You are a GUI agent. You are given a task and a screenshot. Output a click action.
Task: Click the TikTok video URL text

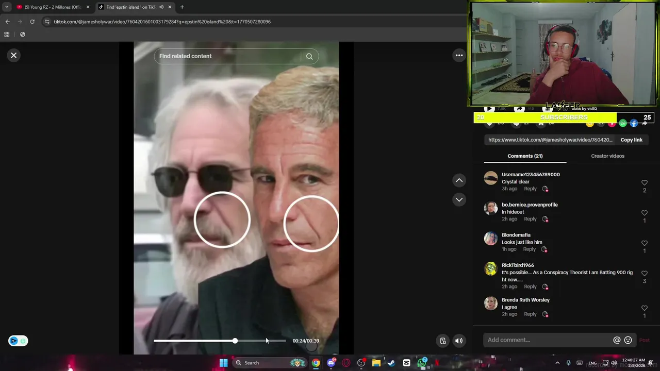point(550,140)
